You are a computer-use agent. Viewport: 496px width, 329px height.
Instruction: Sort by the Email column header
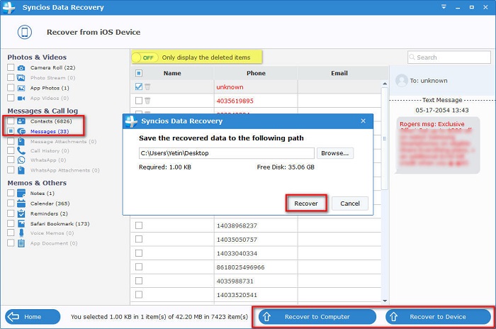click(339, 73)
